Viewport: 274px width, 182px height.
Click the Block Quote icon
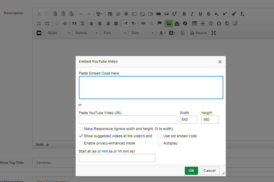coord(74,23)
